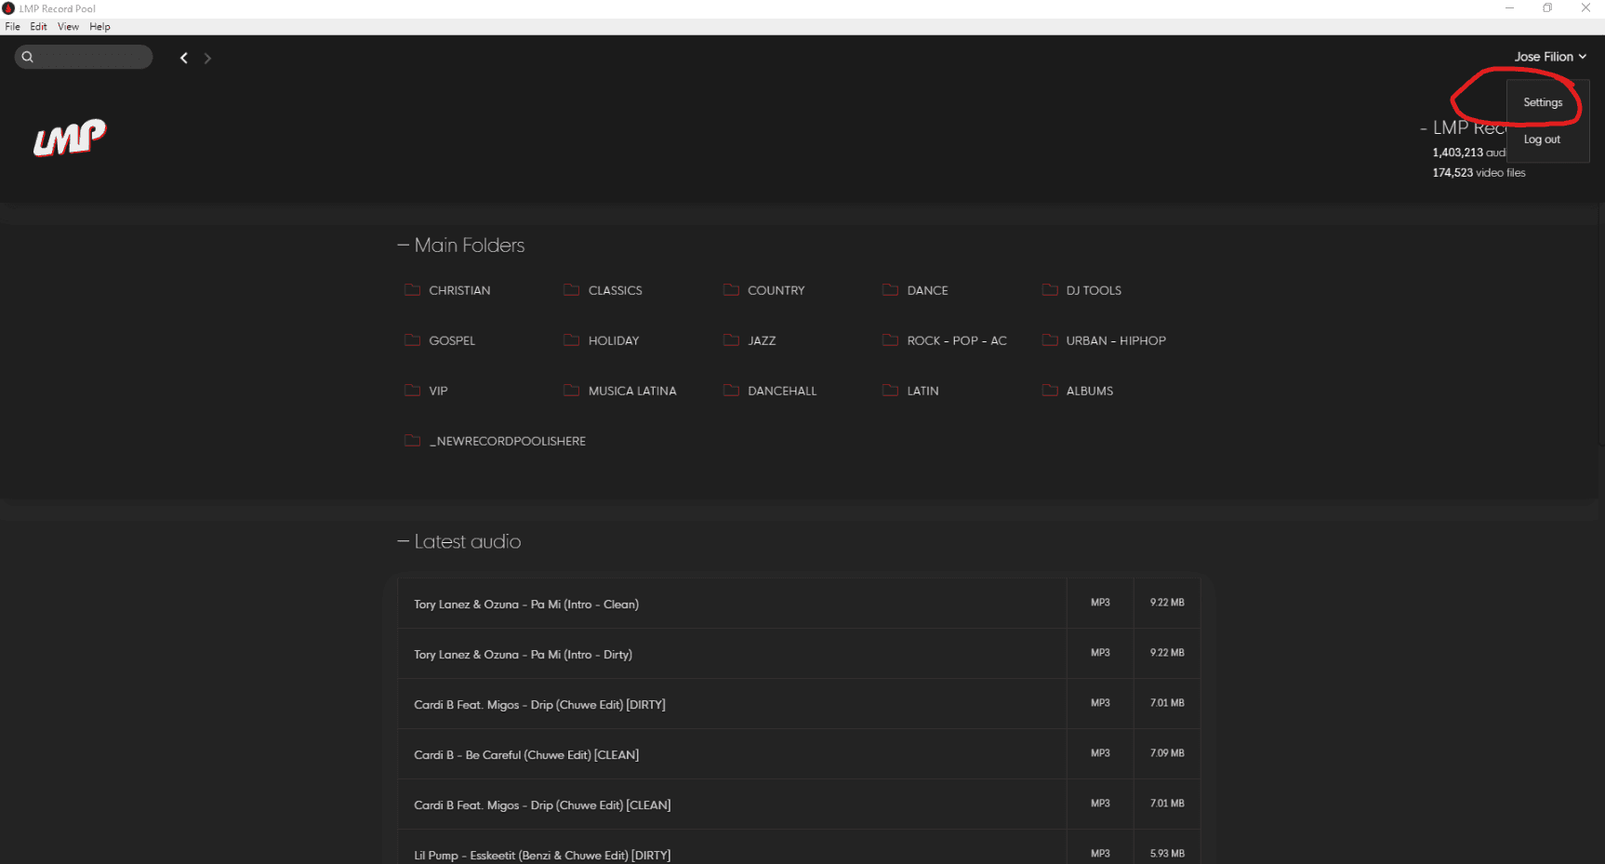Open the VIP folder icon
This screenshot has height=864, width=1605.
(412, 391)
